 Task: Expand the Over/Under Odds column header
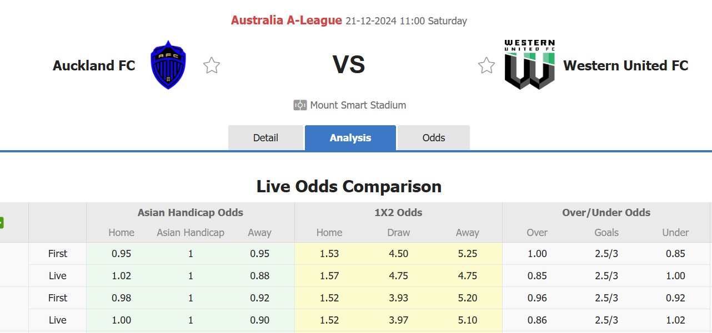606,212
